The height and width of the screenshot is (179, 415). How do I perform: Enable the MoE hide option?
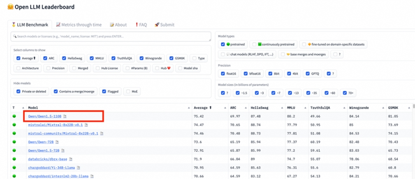click(x=128, y=92)
